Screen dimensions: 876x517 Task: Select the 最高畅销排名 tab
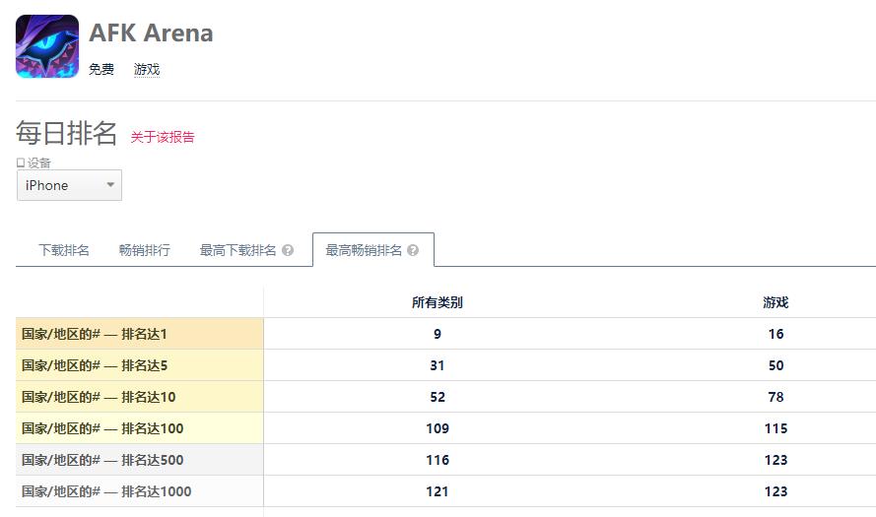click(364, 250)
